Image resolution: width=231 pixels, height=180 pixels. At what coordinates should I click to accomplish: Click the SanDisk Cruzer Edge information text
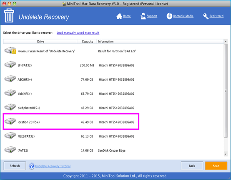[112, 150]
